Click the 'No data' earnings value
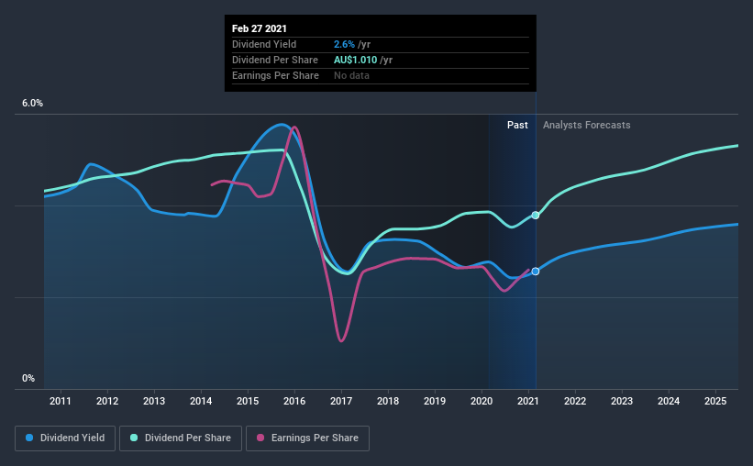753x466 pixels. [351, 75]
